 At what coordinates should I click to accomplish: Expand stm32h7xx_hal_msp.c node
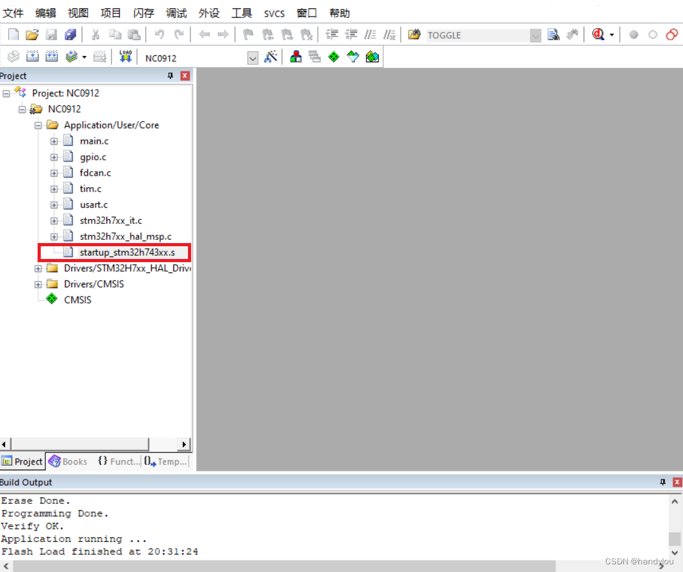[x=54, y=237]
